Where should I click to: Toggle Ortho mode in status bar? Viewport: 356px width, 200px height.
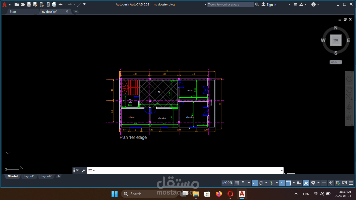pyautogui.click(x=255, y=183)
